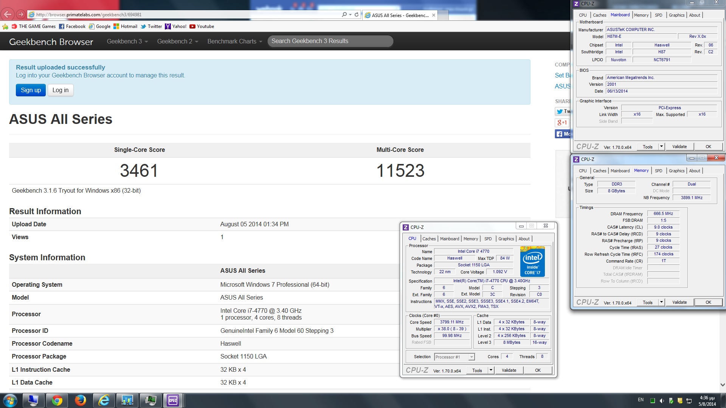Screen dimensions: 726x408
Task: Open Geekbench app in the taskbar
Action: (x=127, y=400)
